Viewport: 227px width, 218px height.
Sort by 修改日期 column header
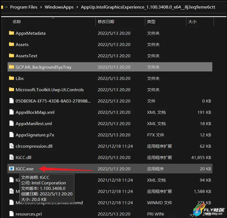(106, 22)
